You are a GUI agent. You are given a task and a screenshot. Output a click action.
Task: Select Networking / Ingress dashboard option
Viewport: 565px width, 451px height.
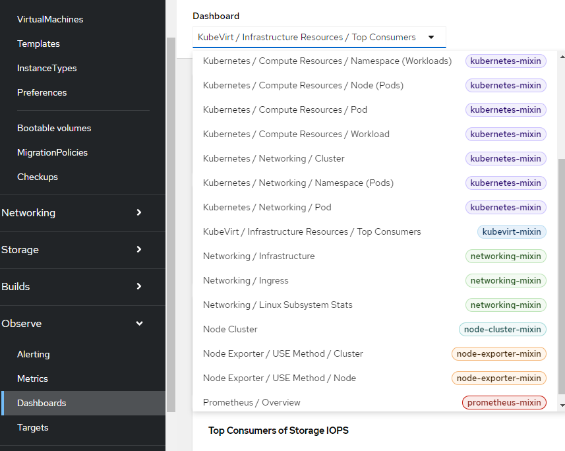tap(246, 280)
